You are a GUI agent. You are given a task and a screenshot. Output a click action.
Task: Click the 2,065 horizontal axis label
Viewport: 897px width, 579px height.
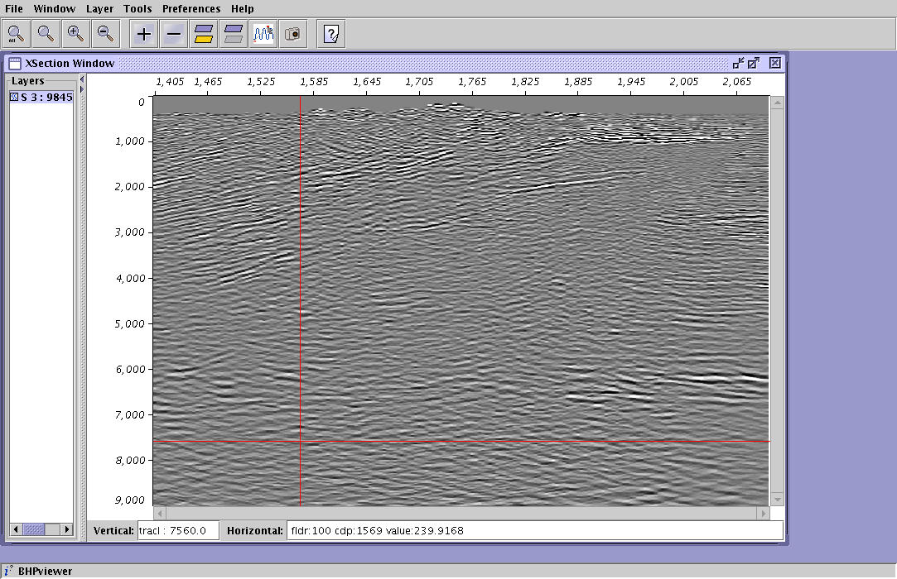click(x=737, y=82)
